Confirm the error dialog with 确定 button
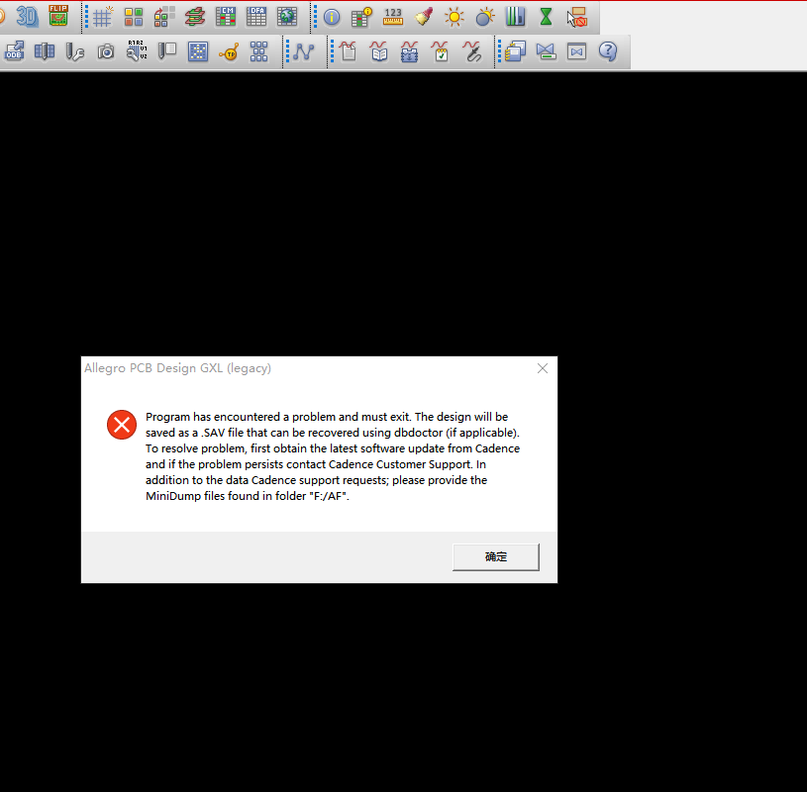The image size is (807, 792). [x=496, y=556]
